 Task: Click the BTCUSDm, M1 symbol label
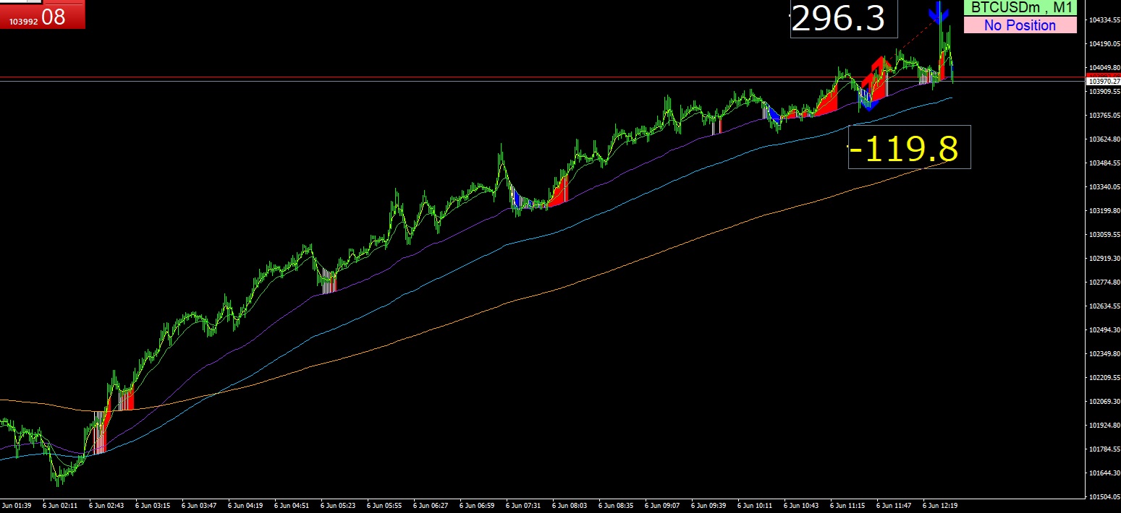click(1020, 8)
